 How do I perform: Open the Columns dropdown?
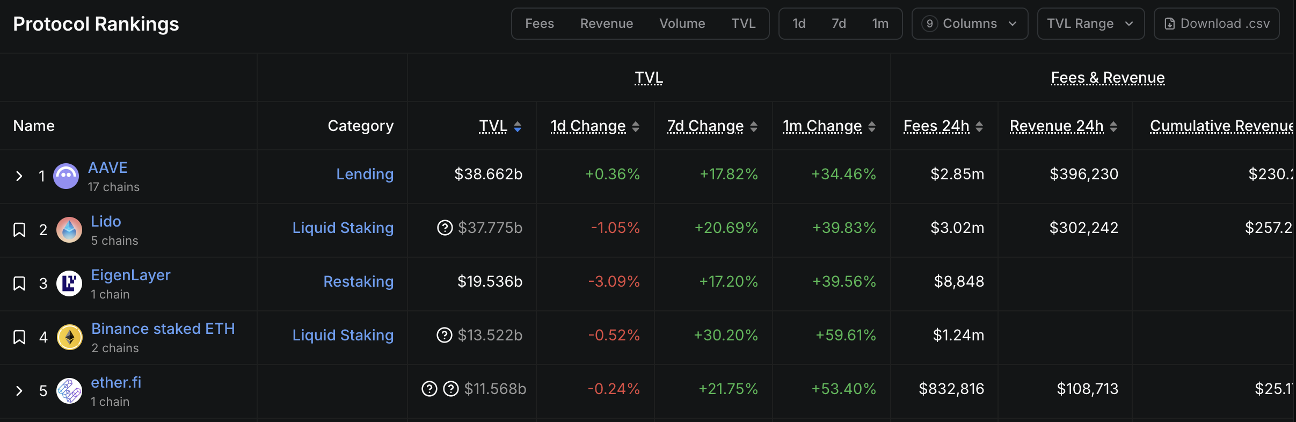click(x=970, y=24)
